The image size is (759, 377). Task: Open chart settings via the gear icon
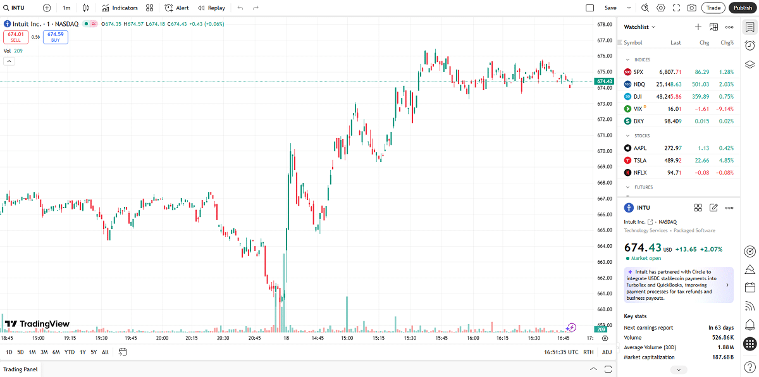point(660,8)
